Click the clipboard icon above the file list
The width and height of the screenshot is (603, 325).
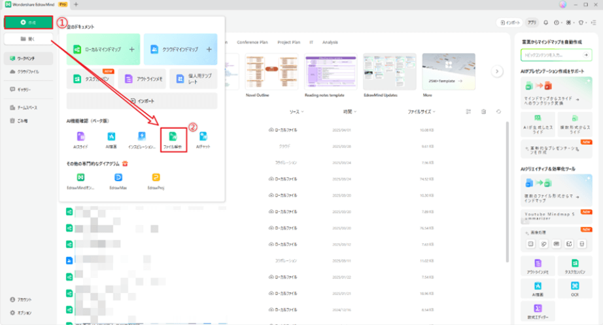point(483,112)
